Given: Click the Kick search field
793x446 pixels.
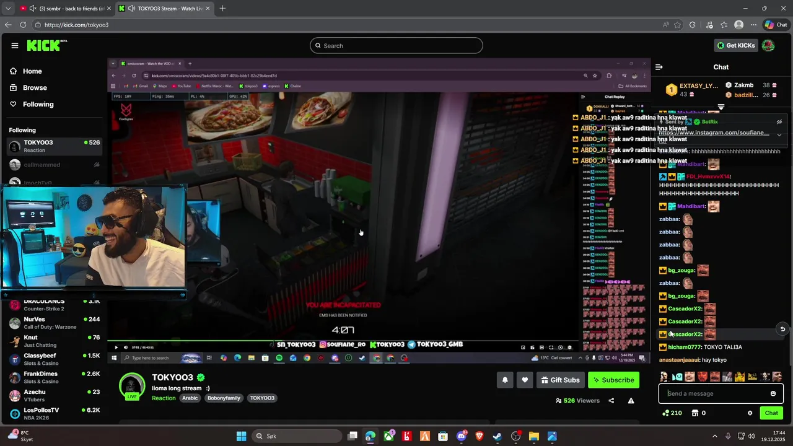Looking at the screenshot, I should 396,45.
